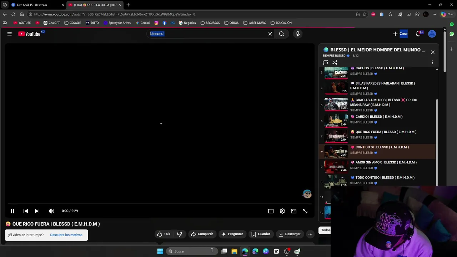Open more actions ellipsis below video
The image size is (457, 257).
tap(310, 234)
